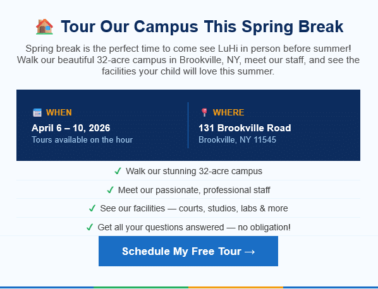Screen dimensions: 378x289
Task: Click the calendar icon next to WHEN
Action: (37, 112)
